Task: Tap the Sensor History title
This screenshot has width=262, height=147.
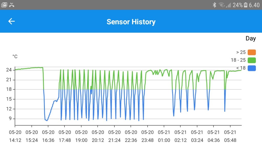Action: click(x=131, y=22)
